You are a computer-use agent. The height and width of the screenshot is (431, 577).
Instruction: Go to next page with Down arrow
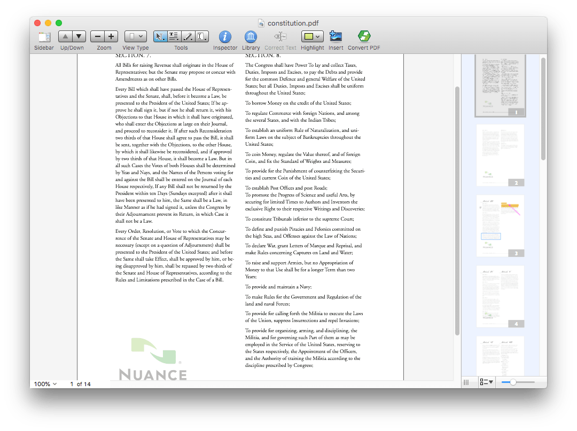[79, 36]
